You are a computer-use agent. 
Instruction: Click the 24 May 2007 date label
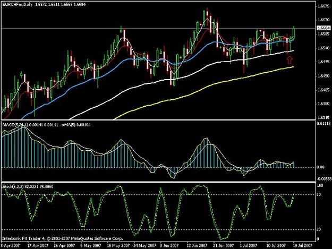tap(144, 246)
